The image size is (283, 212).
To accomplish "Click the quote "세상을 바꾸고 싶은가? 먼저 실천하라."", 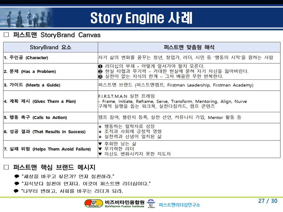I will point(68,176).
